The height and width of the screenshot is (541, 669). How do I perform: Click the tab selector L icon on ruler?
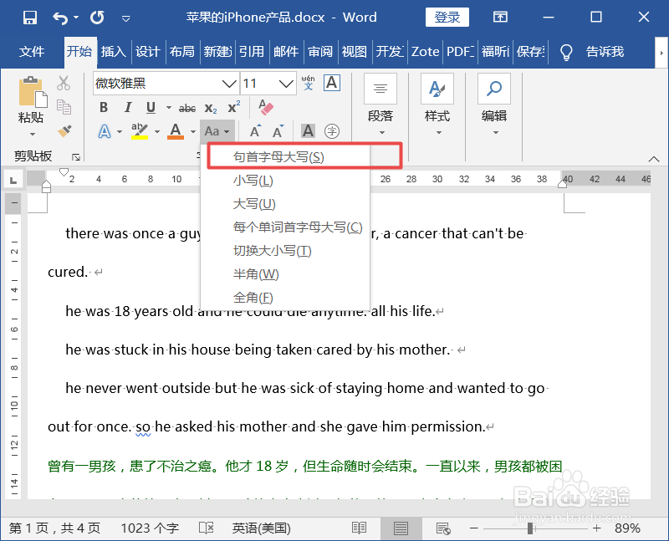click(13, 180)
